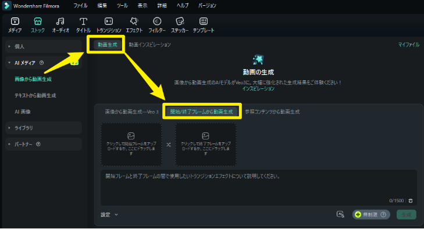The width and height of the screenshot is (424, 229).
Task: Open the メディア media tab icon
Action: tap(15, 22)
